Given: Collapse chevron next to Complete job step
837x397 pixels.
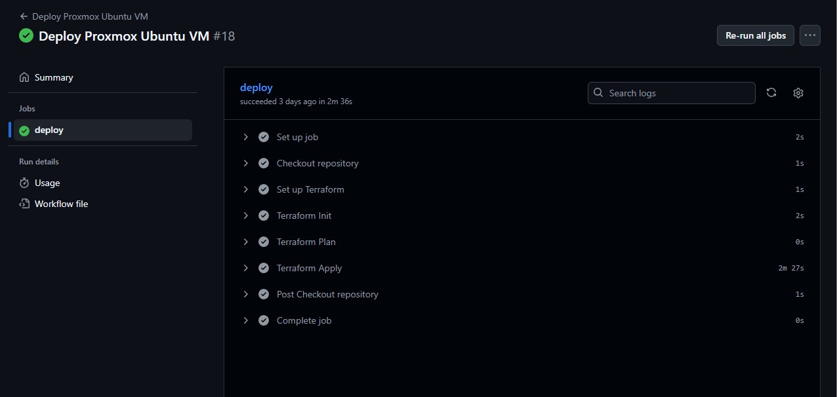Looking at the screenshot, I should pyautogui.click(x=246, y=320).
